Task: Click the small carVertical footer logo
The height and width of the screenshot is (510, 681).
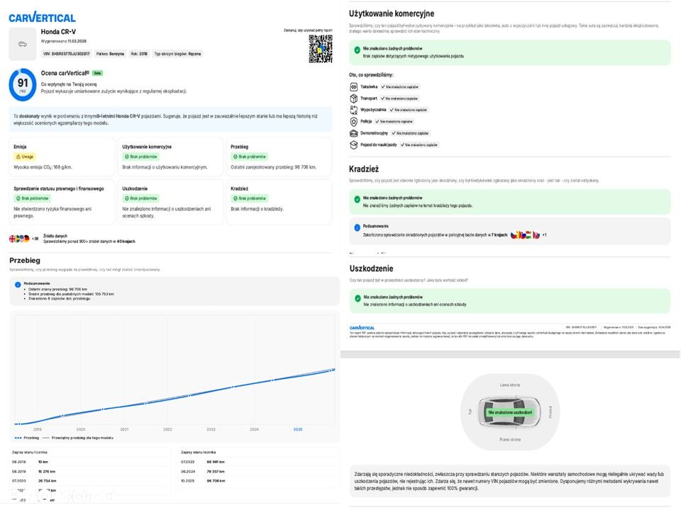Action: [x=362, y=328]
